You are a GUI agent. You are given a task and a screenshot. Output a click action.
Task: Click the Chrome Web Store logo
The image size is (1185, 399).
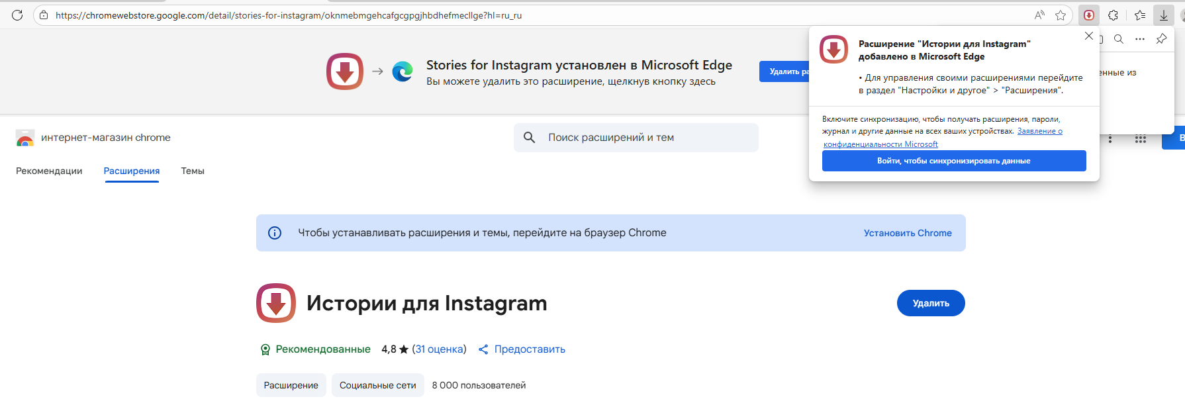24,137
